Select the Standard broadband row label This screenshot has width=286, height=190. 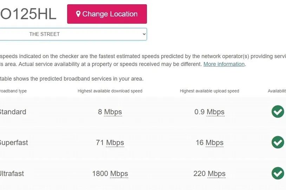[13, 112]
